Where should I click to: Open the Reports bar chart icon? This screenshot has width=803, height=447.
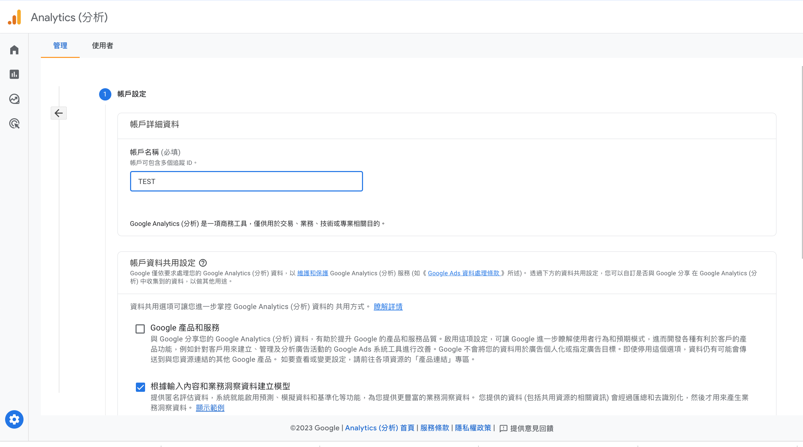(x=14, y=74)
